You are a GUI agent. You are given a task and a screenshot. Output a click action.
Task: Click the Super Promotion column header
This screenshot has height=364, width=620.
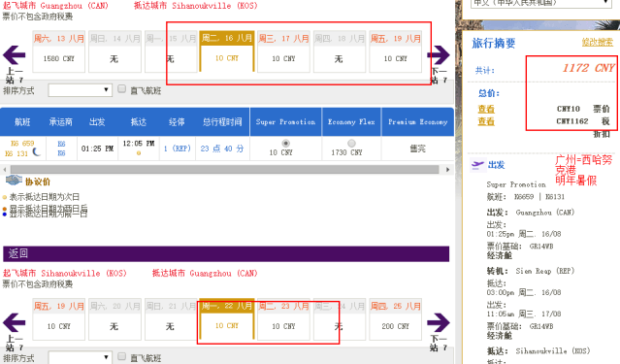[x=285, y=122]
